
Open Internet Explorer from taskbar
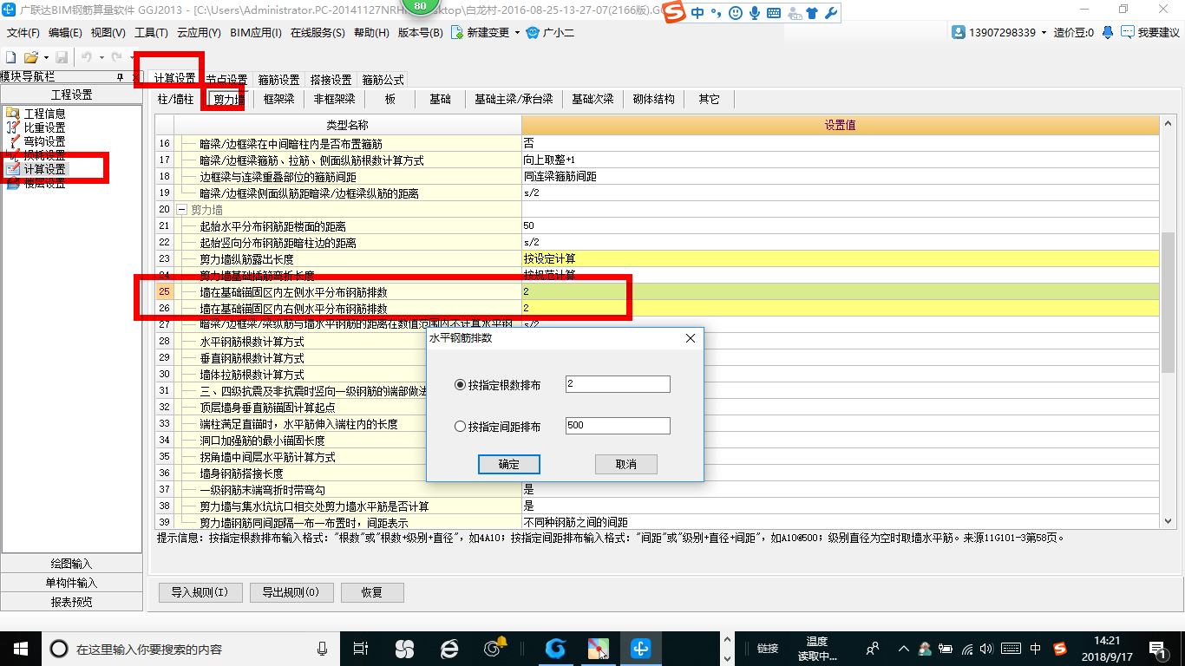tap(448, 648)
